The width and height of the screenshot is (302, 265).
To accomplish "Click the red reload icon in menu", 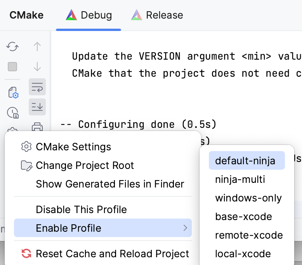I will pos(26,253).
